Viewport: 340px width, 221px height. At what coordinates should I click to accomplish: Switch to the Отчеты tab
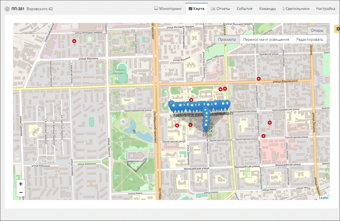pos(220,8)
